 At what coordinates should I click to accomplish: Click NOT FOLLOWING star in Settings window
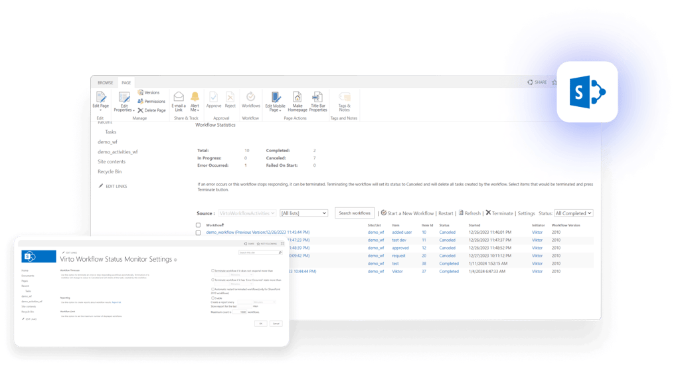coord(258,244)
